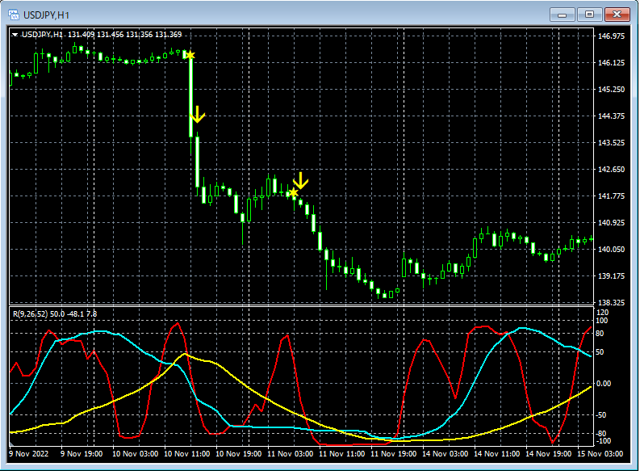This screenshot has width=640, height=471.
Task: Click the -100 level on the indicator scale
Action: coord(604,441)
